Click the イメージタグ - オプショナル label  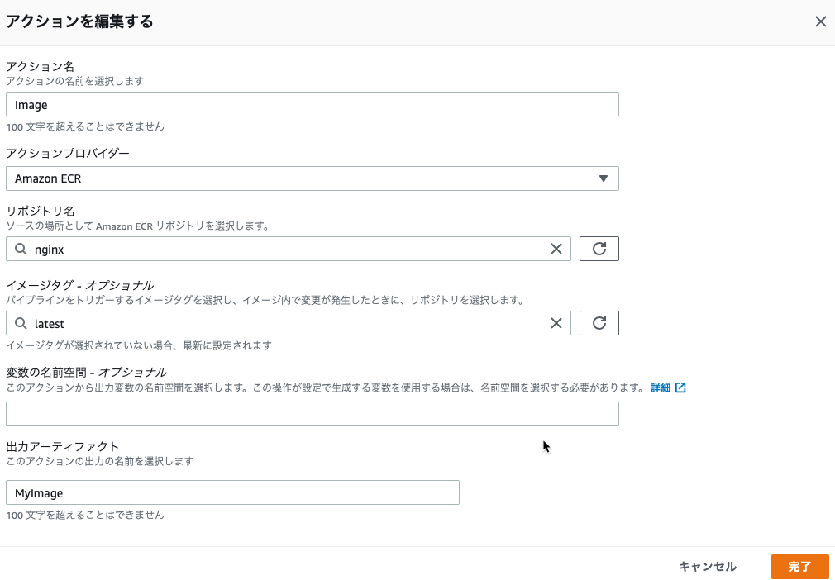80,285
